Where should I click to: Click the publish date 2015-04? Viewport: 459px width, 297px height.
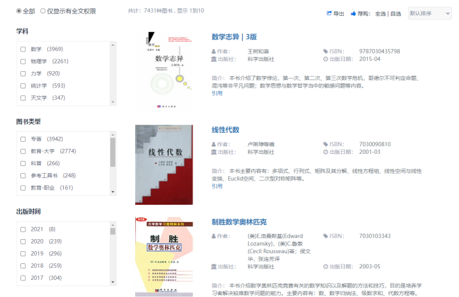[x=370, y=59]
